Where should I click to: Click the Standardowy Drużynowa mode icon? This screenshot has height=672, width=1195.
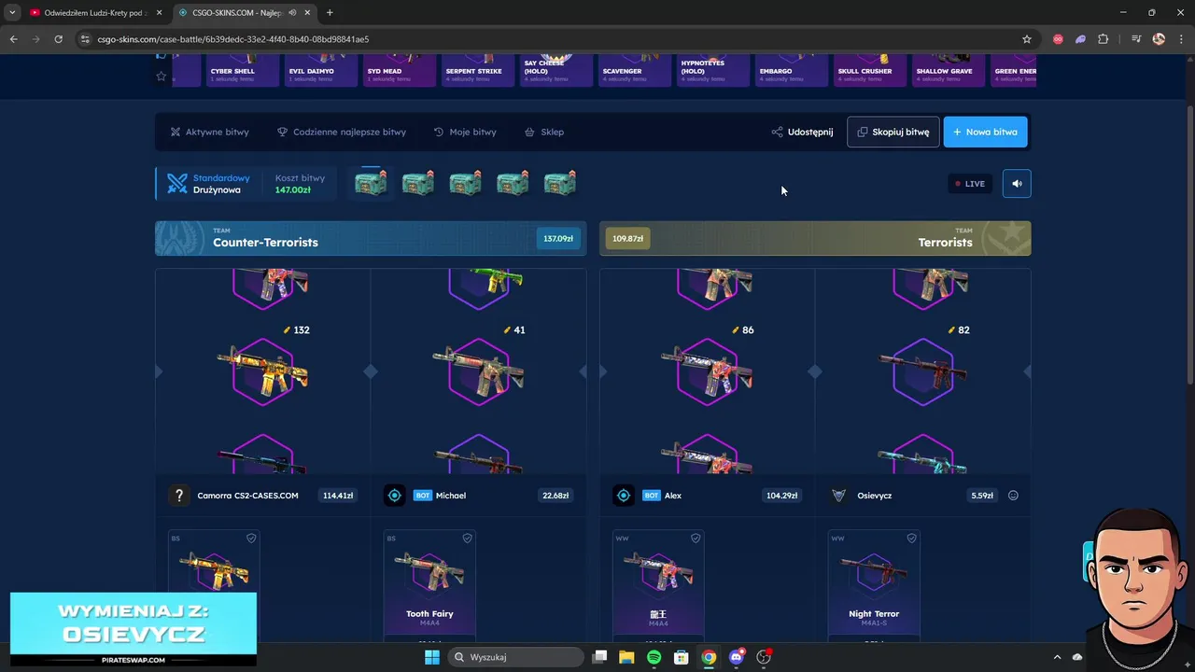tap(177, 184)
